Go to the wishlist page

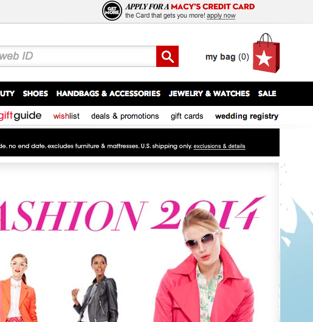[x=66, y=116]
